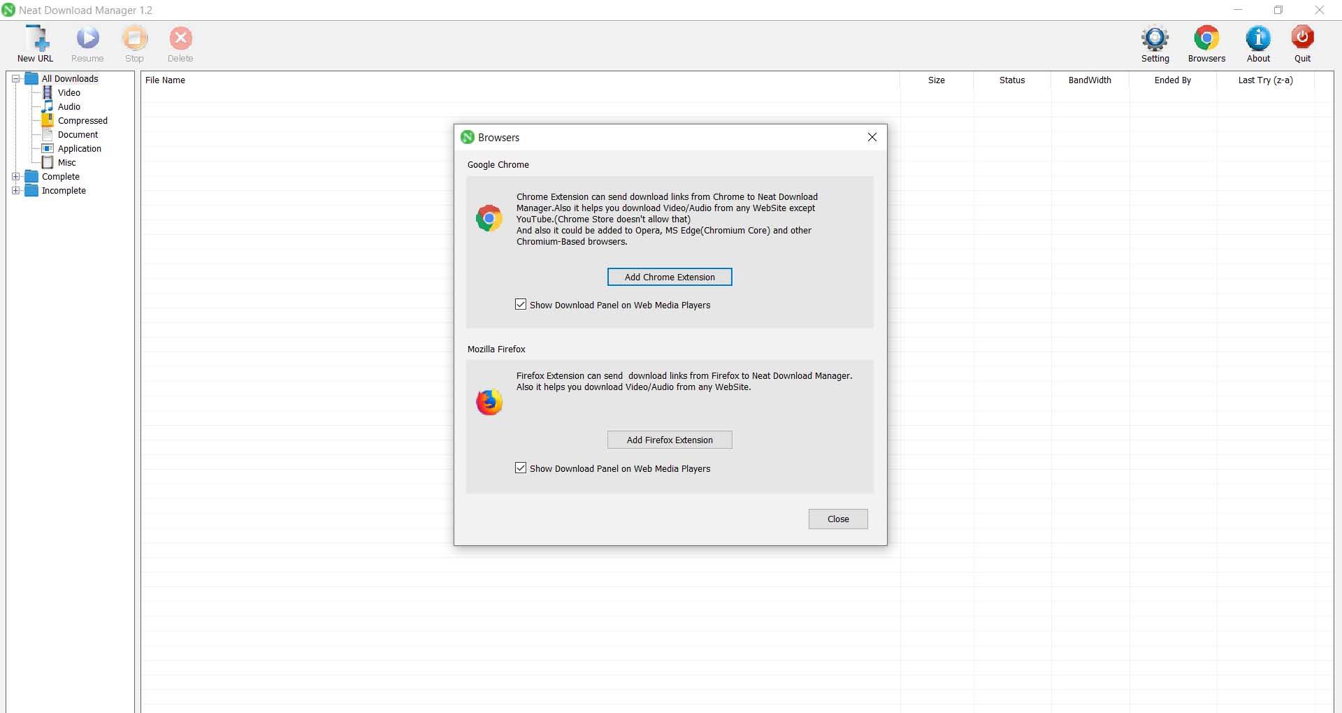Click the Neat Download Manager title bar logo
The height and width of the screenshot is (713, 1342).
tap(8, 10)
